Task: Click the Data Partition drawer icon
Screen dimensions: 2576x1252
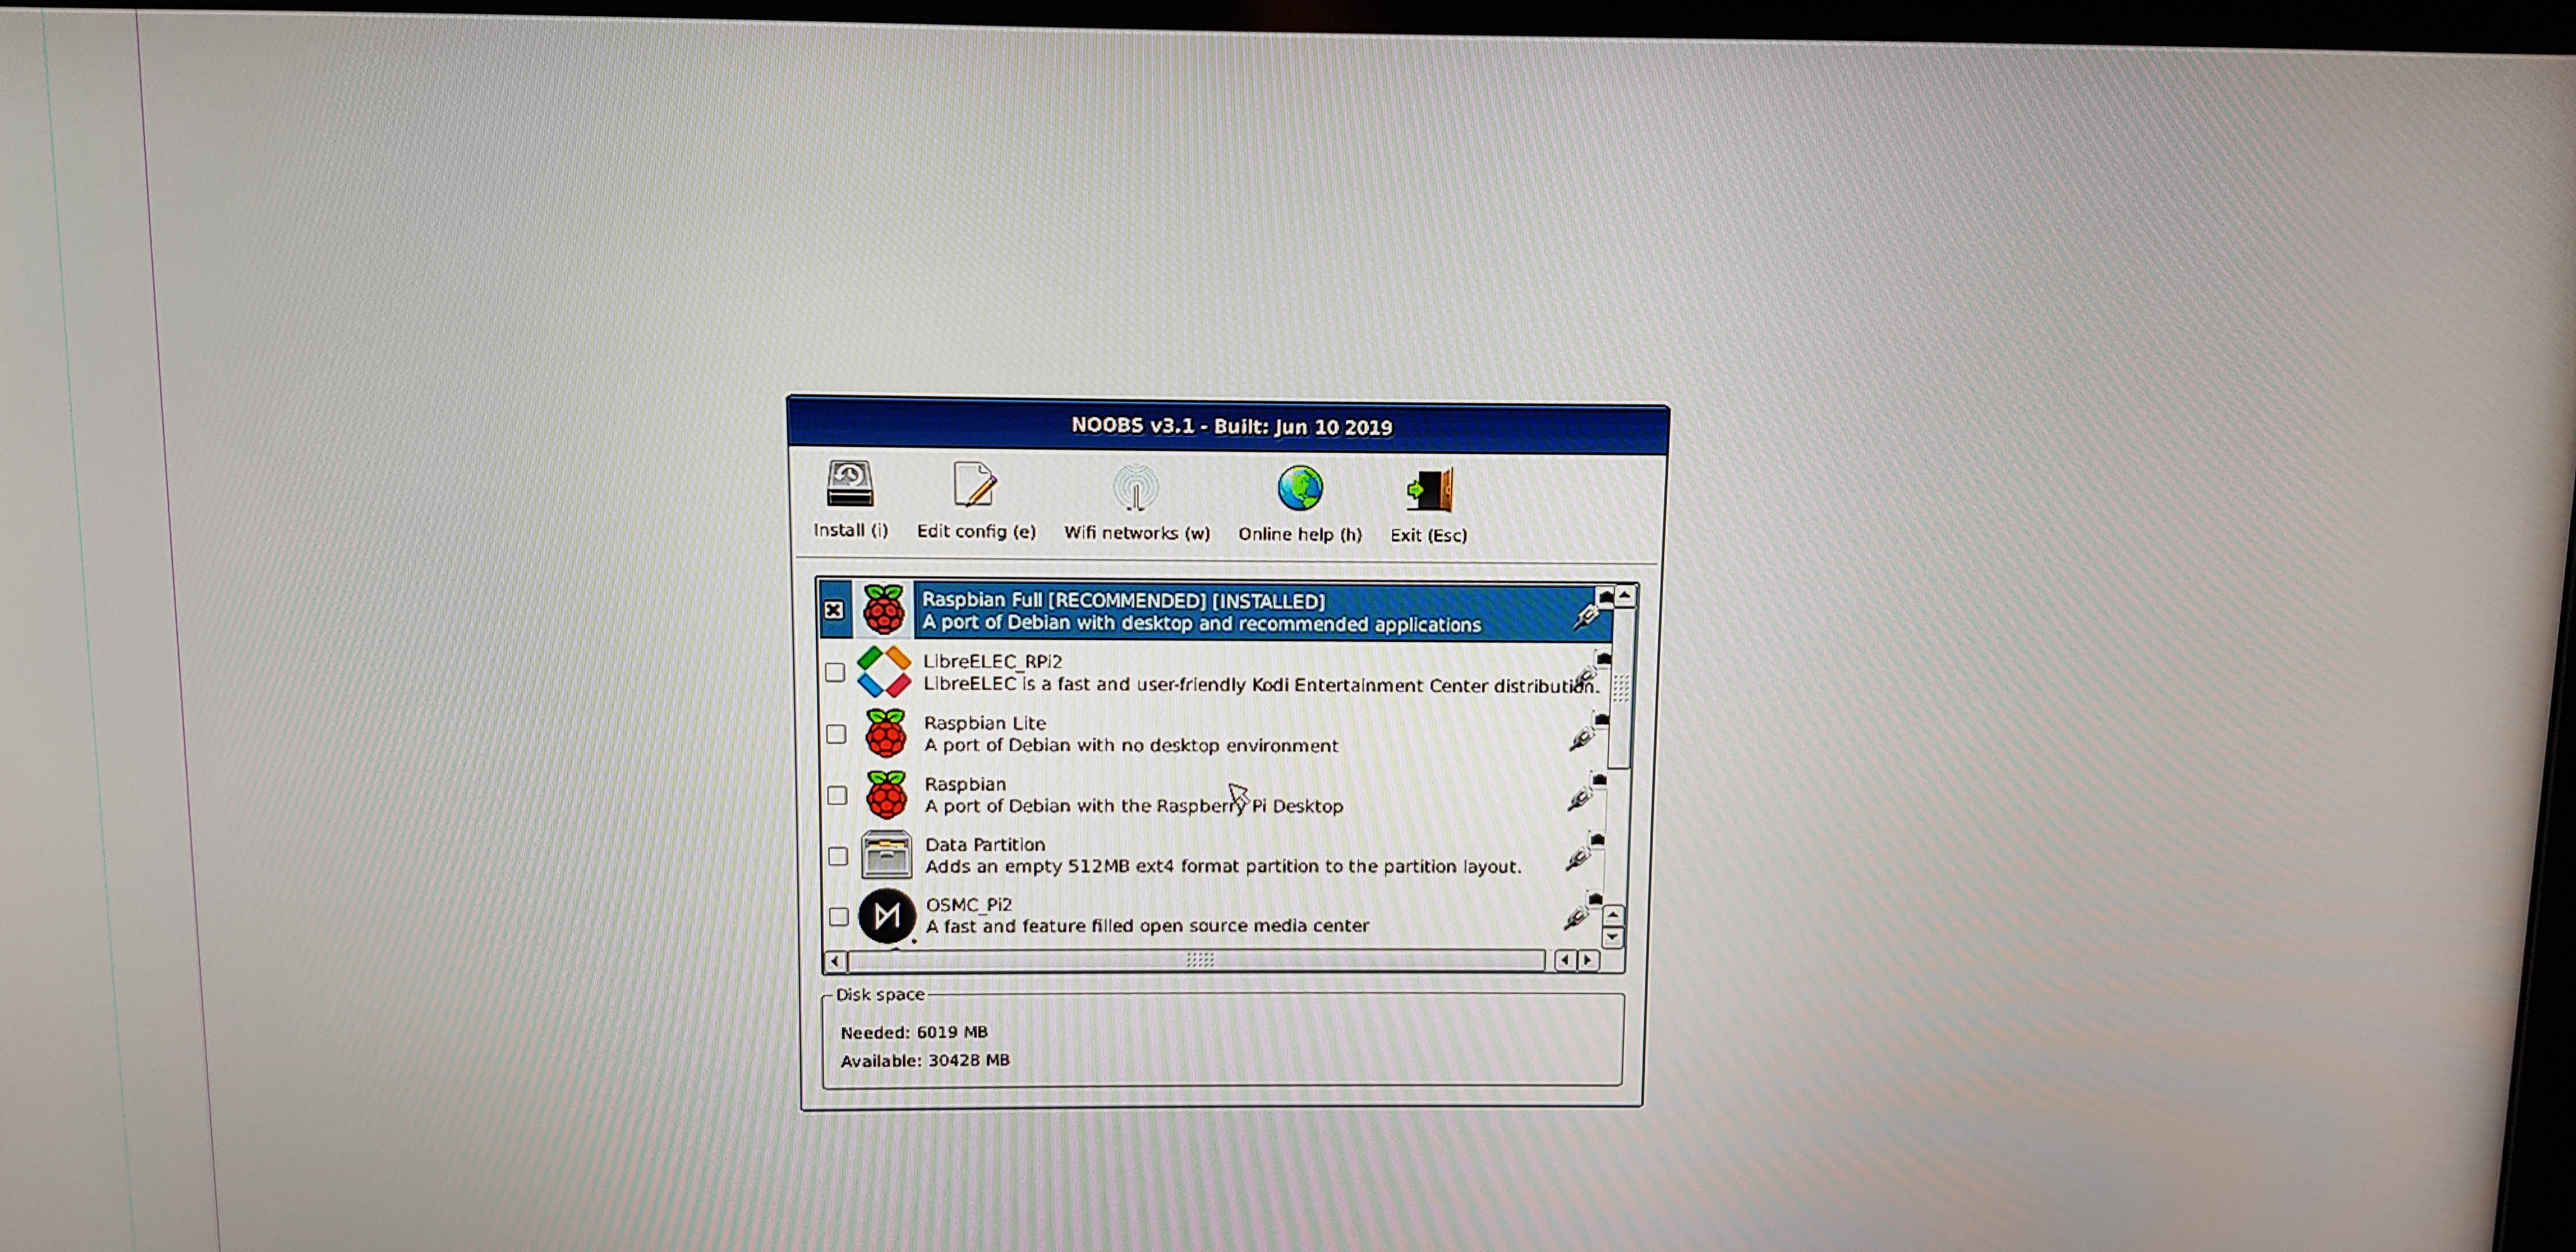Action: [886, 855]
